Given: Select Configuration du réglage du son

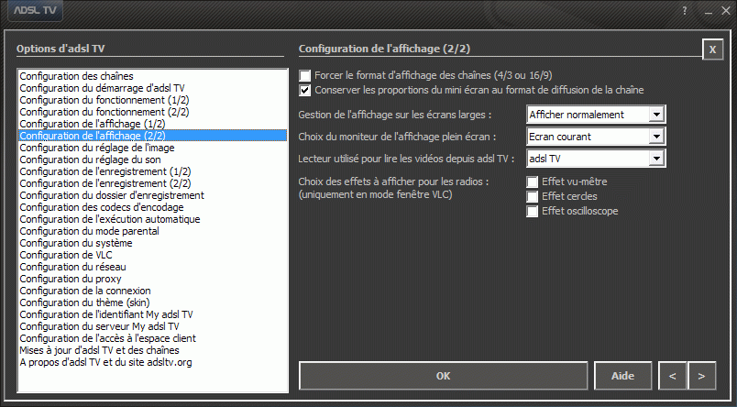Looking at the screenshot, I should pyautogui.click(x=153, y=159).
